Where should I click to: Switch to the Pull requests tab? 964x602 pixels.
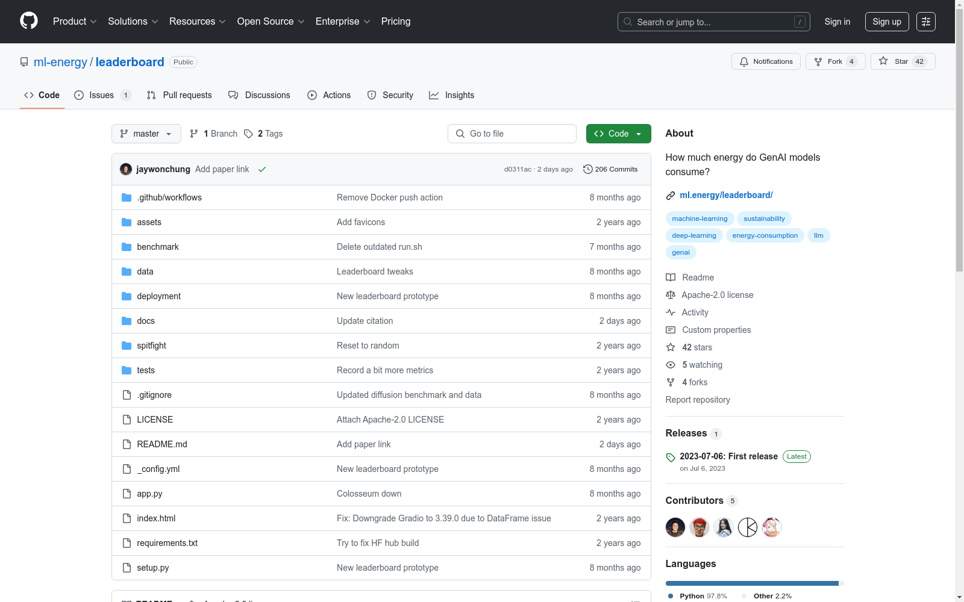click(180, 95)
